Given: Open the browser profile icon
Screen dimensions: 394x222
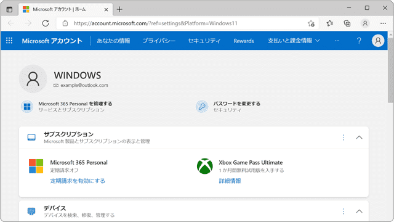Looking at the screenshot, I should pos(365,23).
